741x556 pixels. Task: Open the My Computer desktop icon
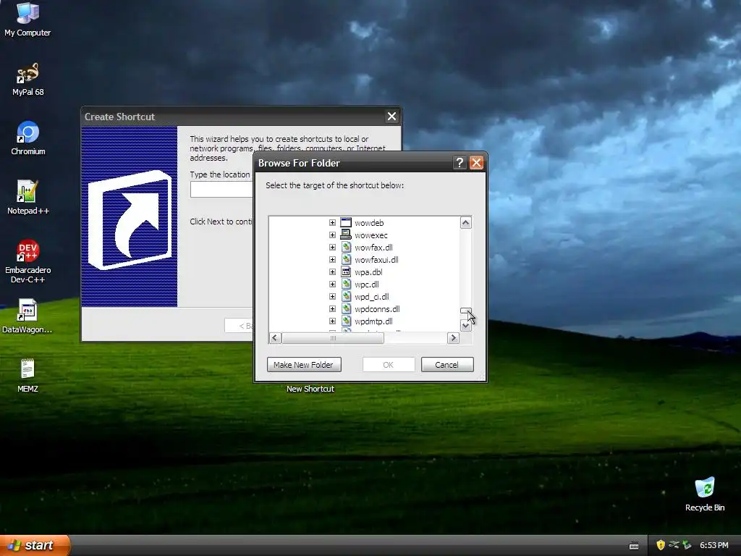coord(27,19)
